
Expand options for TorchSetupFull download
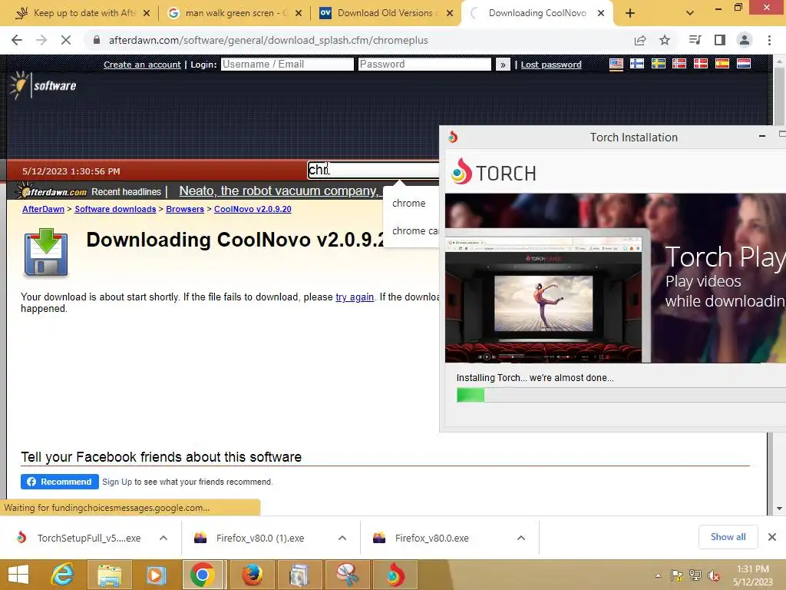tap(163, 538)
